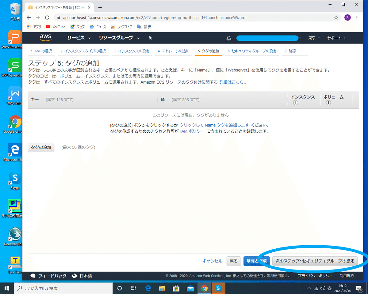Image resolution: width=368 pixels, height=294 pixels.
Task: Click the タグの追加 button
Action: tap(41, 147)
